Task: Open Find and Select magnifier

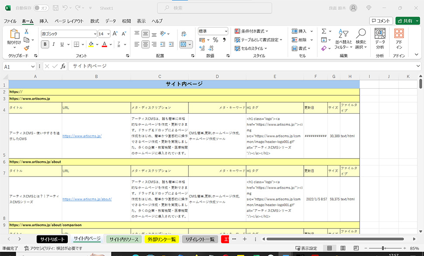Action: click(361, 39)
